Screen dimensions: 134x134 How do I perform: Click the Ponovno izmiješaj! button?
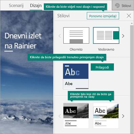tap(103, 16)
